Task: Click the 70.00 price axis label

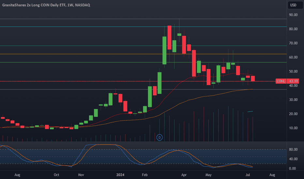Action: pos(293,43)
